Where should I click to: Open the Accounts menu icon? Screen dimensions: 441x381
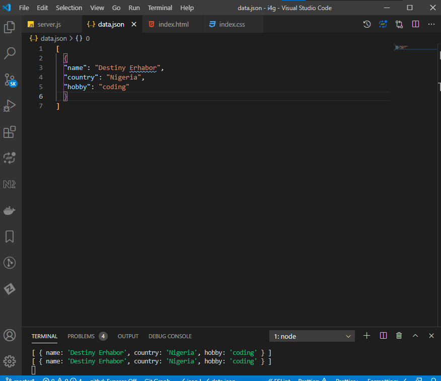[10, 335]
